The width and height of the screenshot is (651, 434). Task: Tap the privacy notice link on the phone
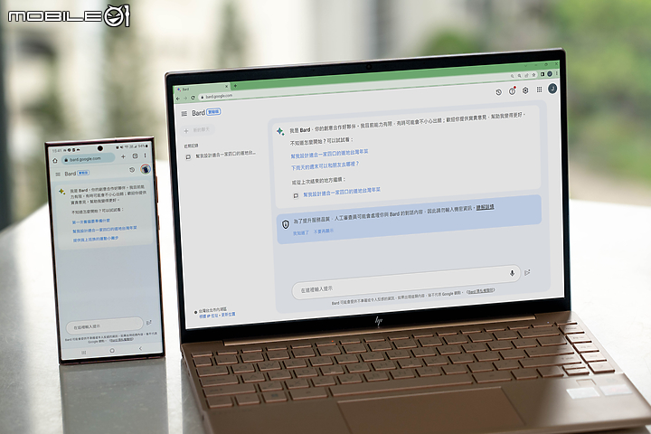(x=122, y=339)
